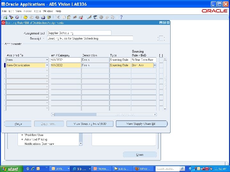
Task: Click Description cell in the Item-Organization row
Action: 95,65
